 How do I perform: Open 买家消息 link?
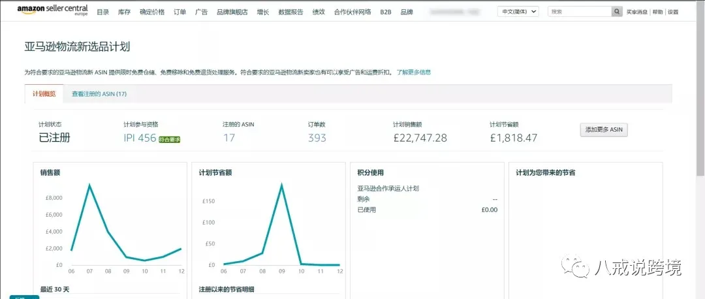click(x=637, y=12)
